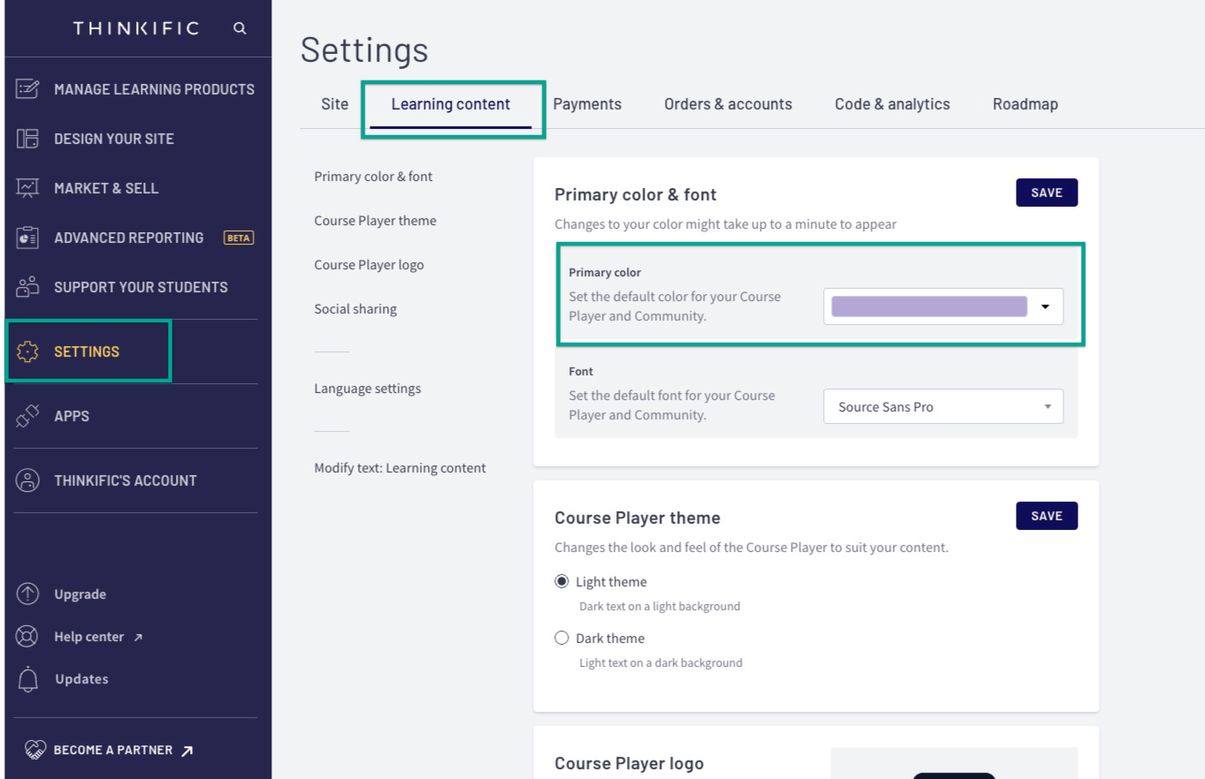The height and width of the screenshot is (779, 1205).
Task: Click the Settings gear icon in sidebar
Action: [28, 352]
